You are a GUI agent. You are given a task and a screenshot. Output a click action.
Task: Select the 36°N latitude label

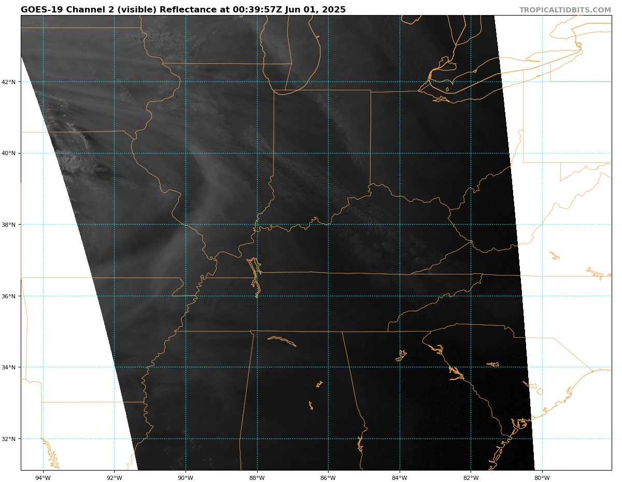tap(9, 296)
